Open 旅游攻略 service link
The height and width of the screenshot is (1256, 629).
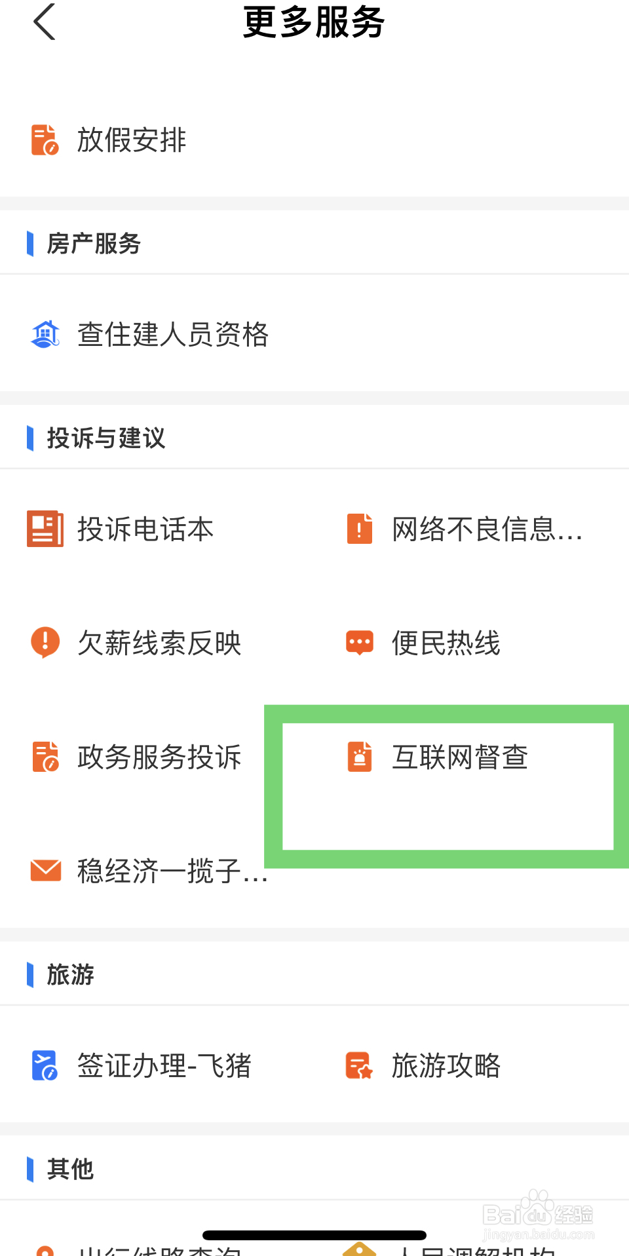point(446,1065)
